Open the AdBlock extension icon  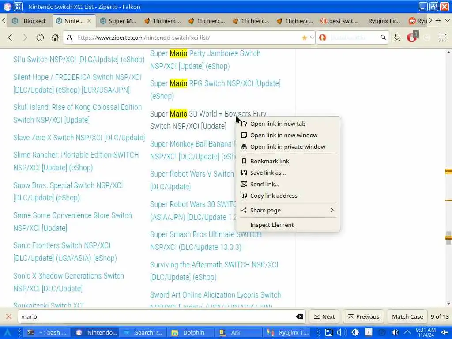tap(412, 38)
